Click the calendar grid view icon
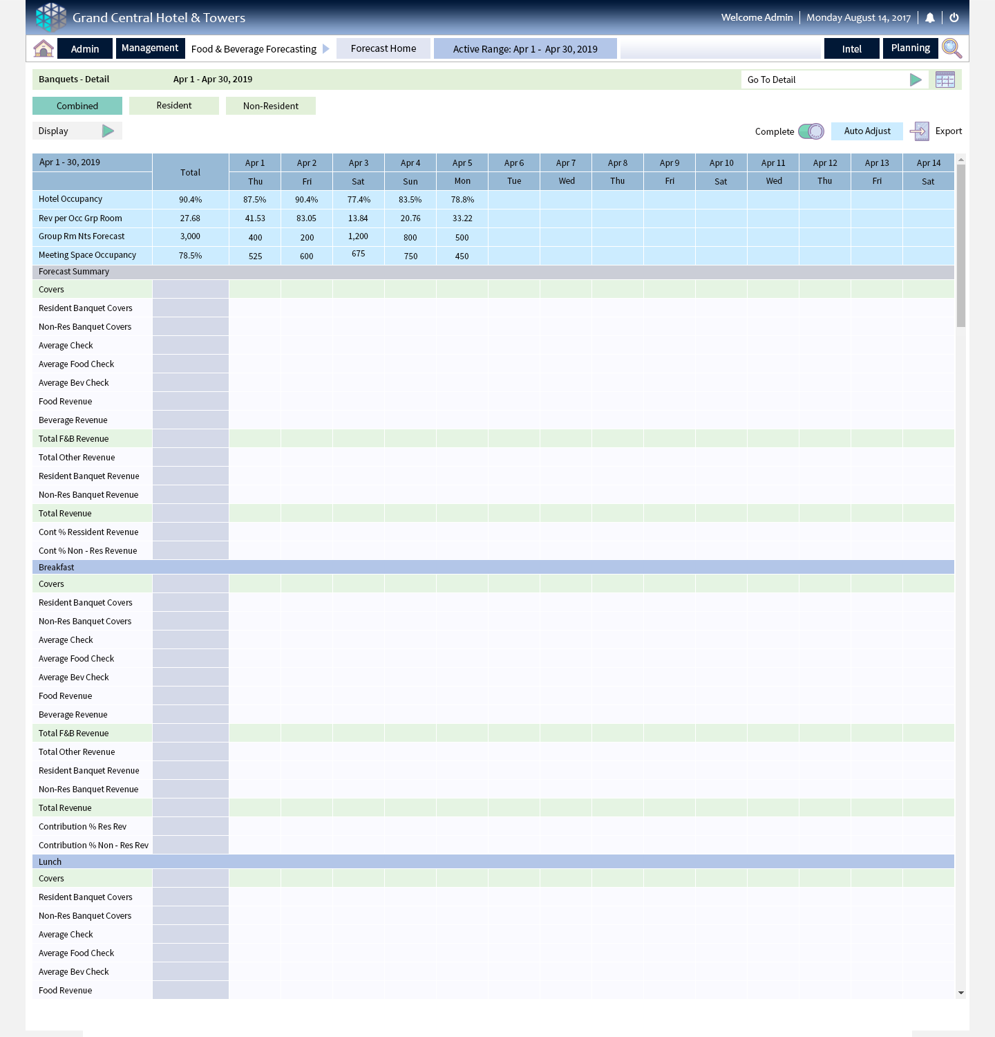Viewport: 995px width, 1037px height. tap(945, 80)
